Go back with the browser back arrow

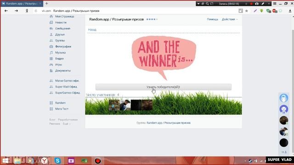[x=6, y=11]
